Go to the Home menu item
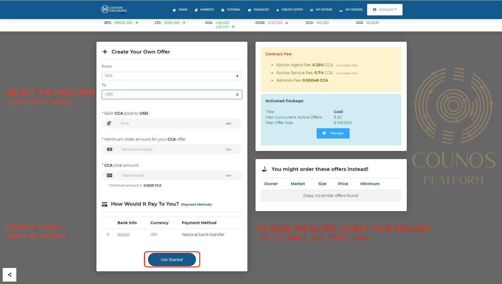 [183, 10]
